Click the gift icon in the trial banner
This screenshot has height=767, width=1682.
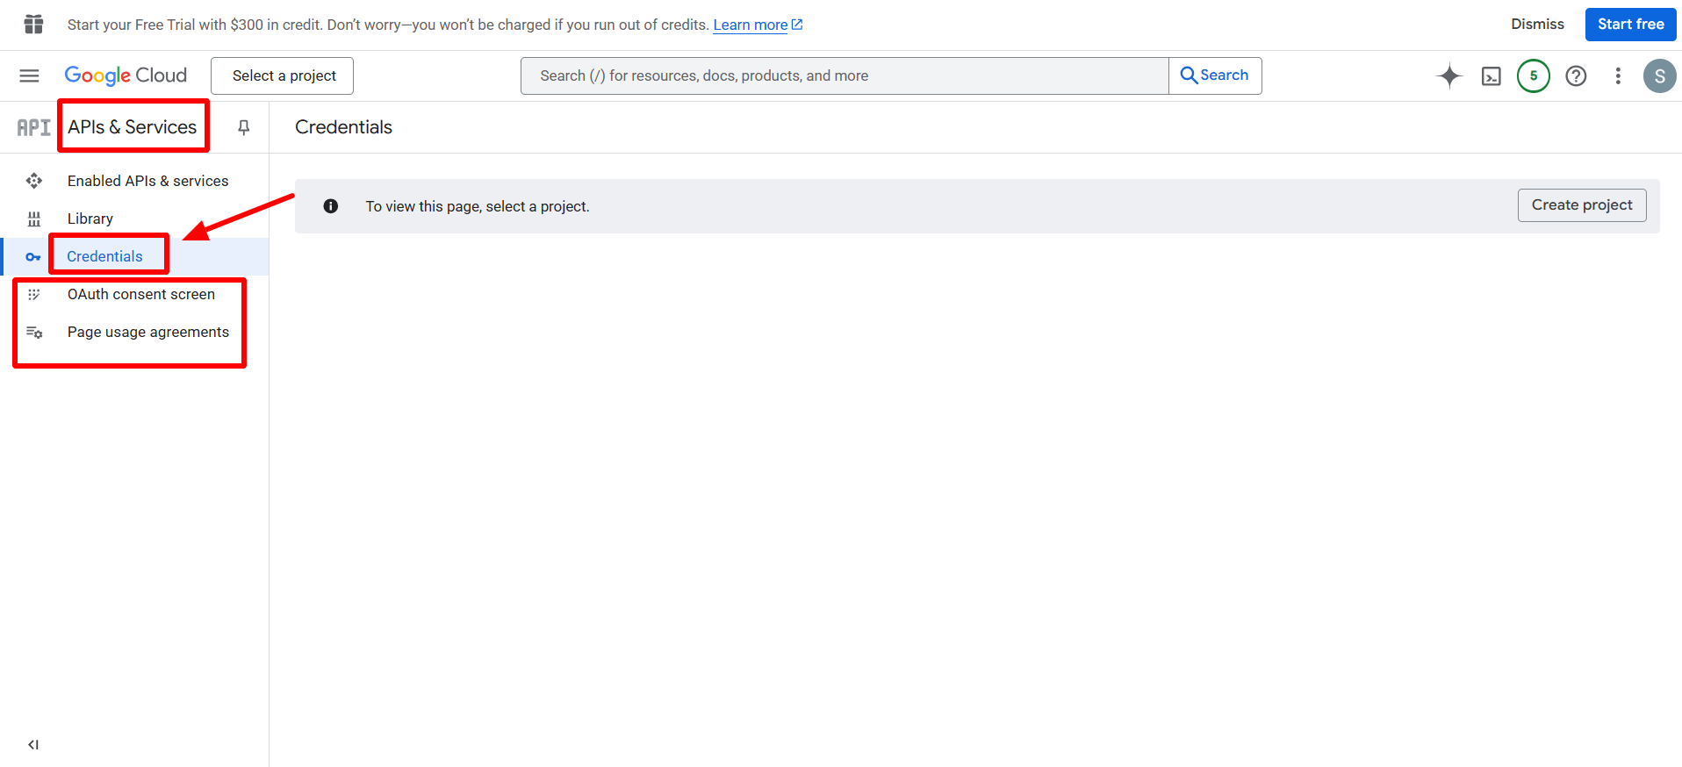(33, 25)
